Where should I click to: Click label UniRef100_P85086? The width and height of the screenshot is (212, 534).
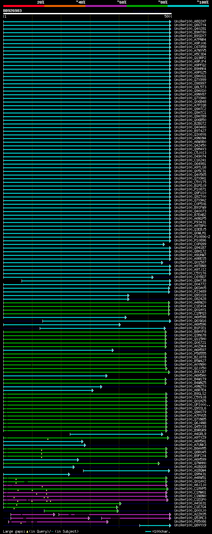coord(190,522)
